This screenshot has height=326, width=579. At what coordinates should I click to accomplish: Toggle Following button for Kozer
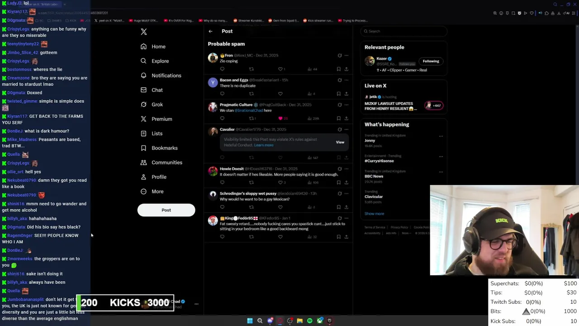pos(431,61)
